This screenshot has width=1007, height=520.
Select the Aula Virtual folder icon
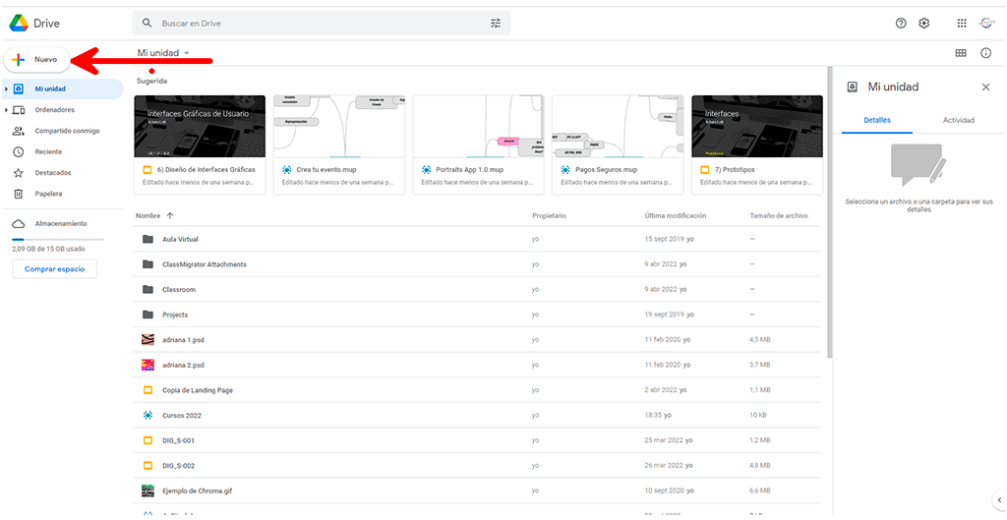[x=148, y=239]
